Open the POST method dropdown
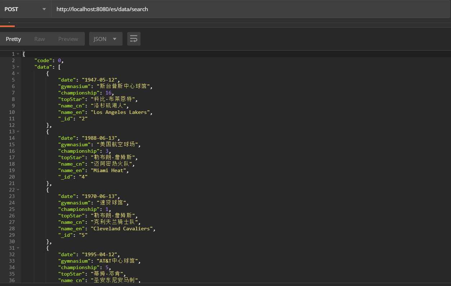The height and width of the screenshot is (286, 451). [x=26, y=9]
